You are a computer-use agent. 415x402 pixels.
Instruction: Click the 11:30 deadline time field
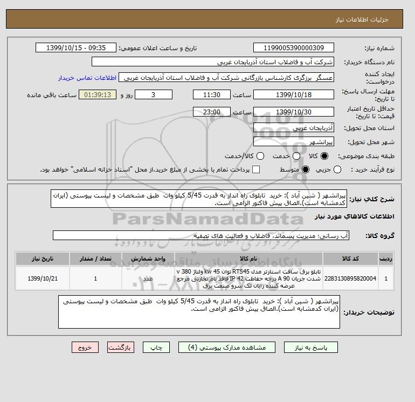click(x=212, y=94)
